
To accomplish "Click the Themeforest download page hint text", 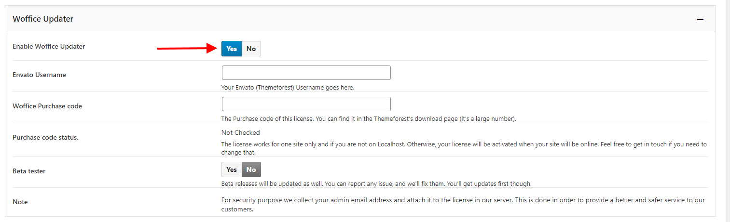I will pos(369,119).
